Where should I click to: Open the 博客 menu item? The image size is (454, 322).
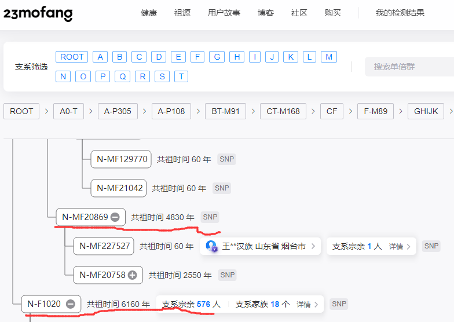point(266,13)
